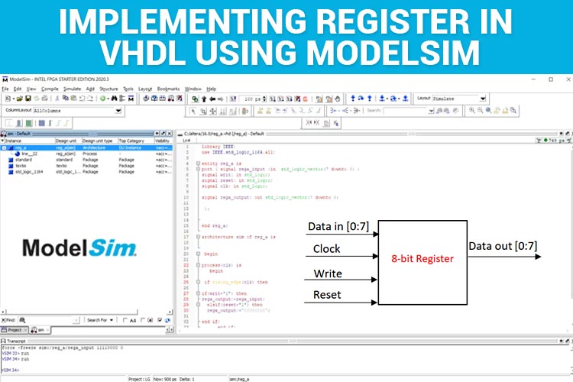Image resolution: width=573 pixels, height=382 pixels.
Task: Click the Find binoculars icon
Action: tap(114, 99)
